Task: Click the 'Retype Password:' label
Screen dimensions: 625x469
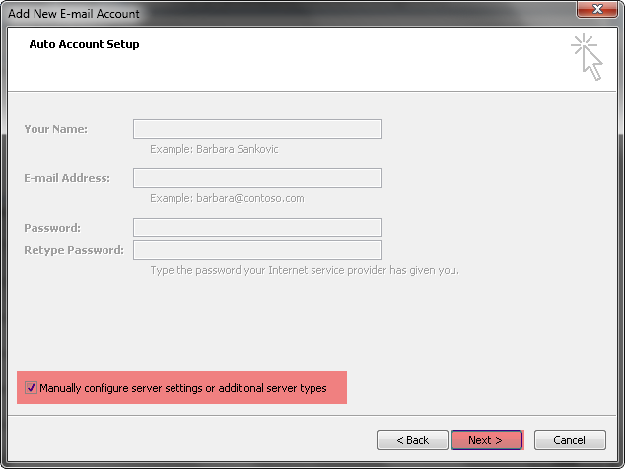Action: 74,250
